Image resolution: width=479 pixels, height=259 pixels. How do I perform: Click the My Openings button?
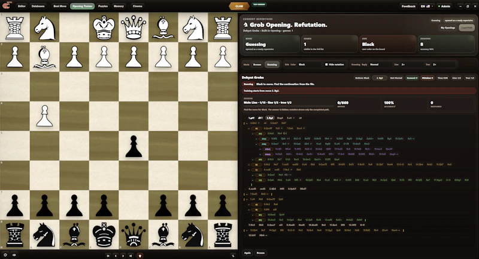coord(448,27)
